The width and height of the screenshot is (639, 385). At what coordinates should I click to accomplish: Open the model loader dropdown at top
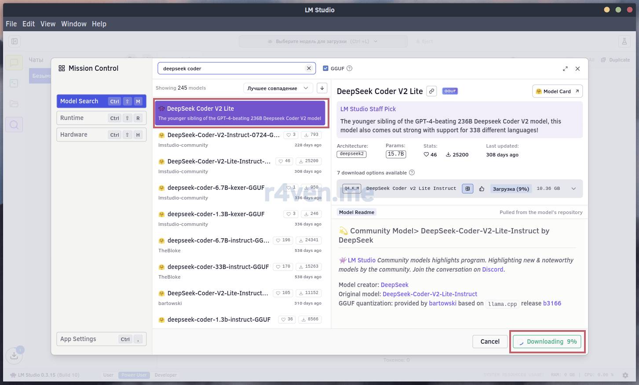point(322,41)
